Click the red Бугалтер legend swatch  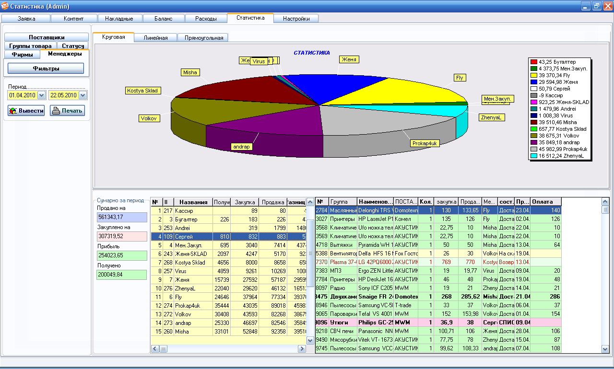tap(533, 62)
